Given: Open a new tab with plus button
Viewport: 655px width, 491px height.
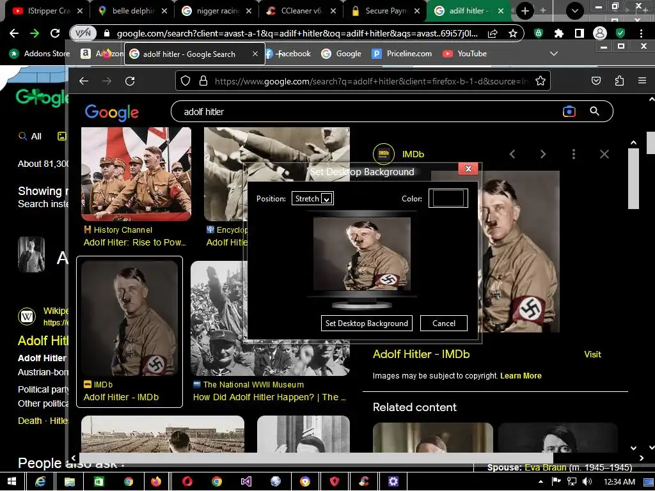Looking at the screenshot, I should pos(525,11).
